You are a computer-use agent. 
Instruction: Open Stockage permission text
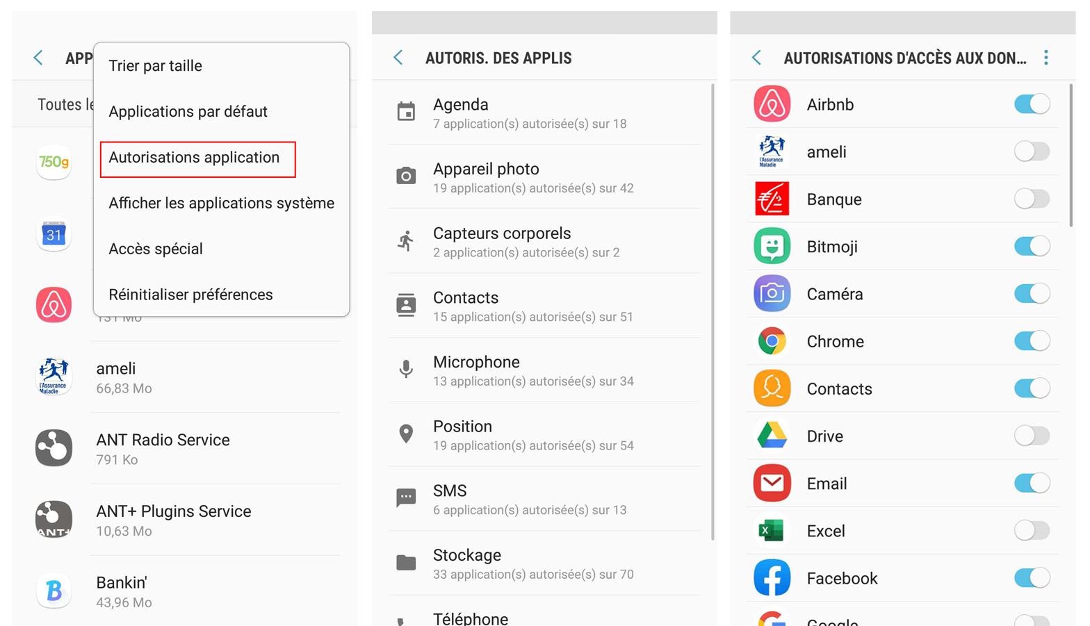[467, 555]
